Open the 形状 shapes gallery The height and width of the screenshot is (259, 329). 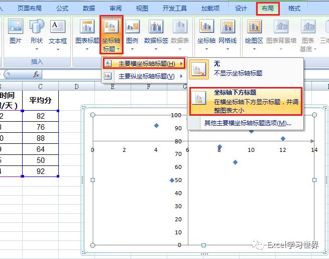point(37,35)
